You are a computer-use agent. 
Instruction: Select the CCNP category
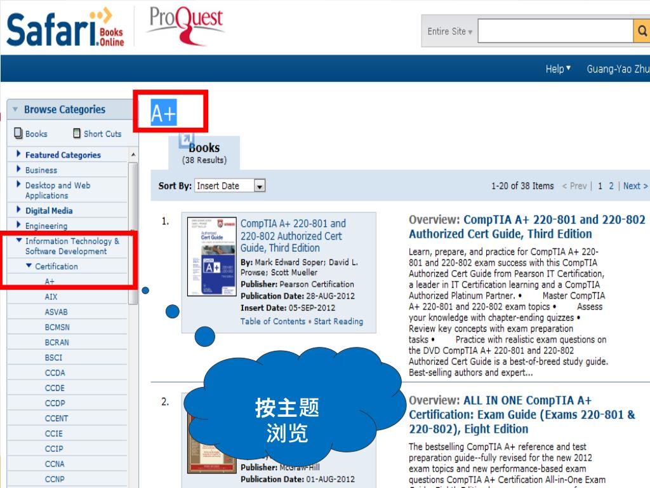tap(55, 479)
